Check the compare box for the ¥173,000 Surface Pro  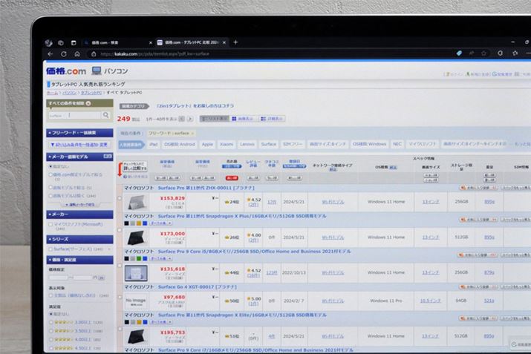coord(120,230)
